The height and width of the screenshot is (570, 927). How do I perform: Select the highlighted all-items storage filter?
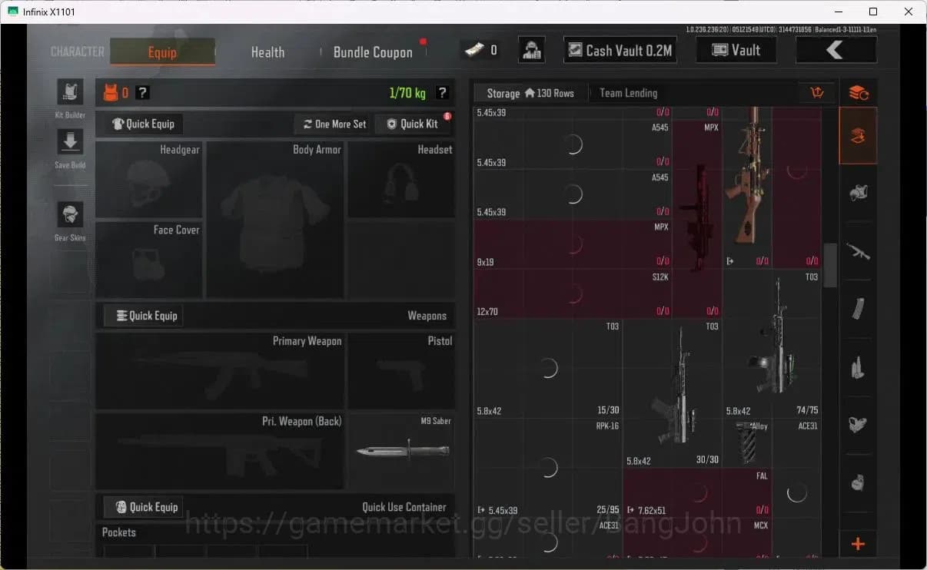pyautogui.click(x=858, y=136)
